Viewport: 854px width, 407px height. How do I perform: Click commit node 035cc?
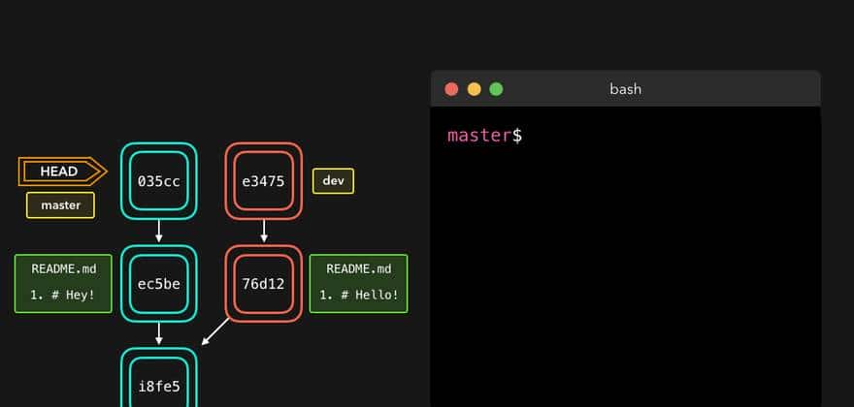158,180
